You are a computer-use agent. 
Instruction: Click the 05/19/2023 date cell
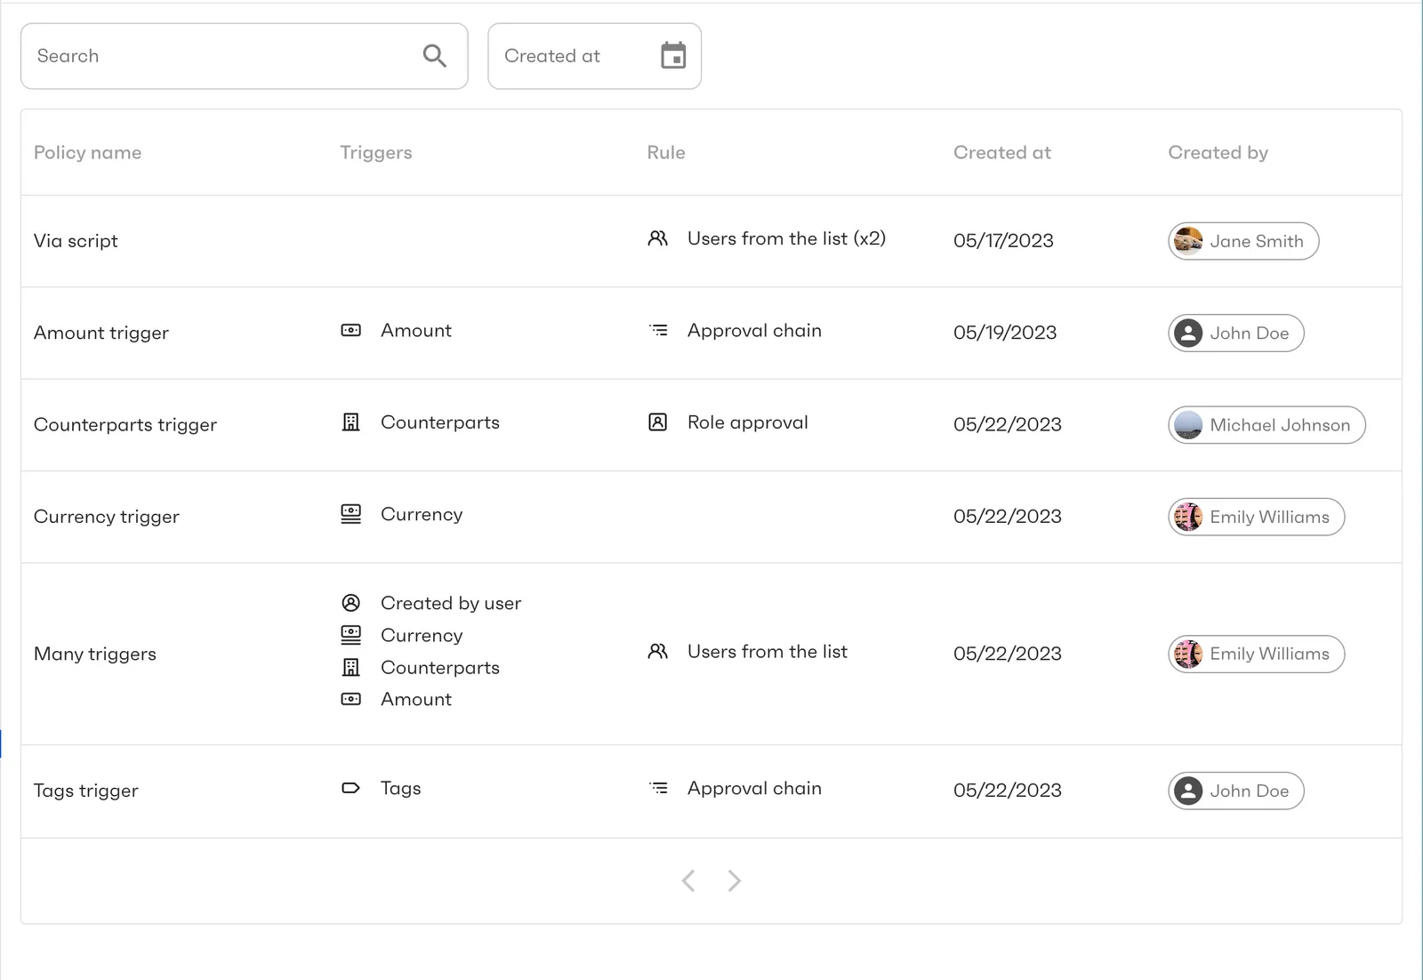[1005, 333]
